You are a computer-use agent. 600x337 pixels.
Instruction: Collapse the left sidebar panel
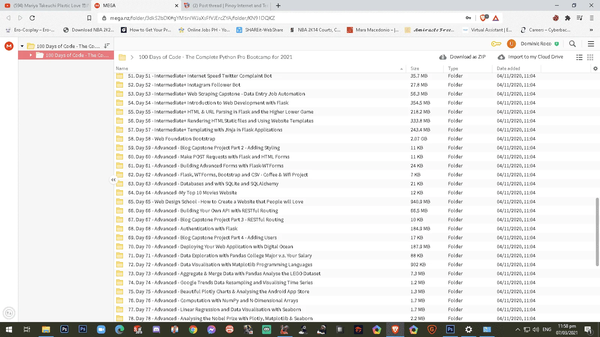(x=113, y=180)
